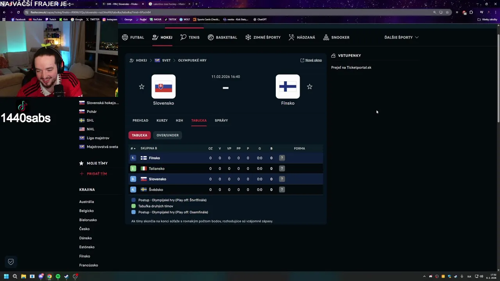
Task: Select the Tabuľka match tab
Action: point(199,121)
